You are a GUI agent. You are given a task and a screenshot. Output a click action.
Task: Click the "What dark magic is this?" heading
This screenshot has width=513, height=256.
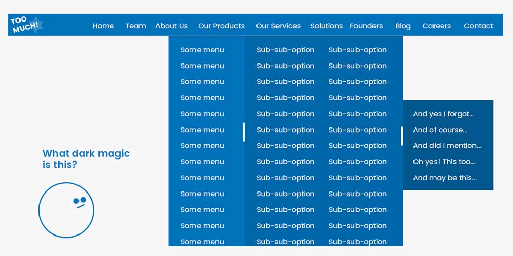coord(86,159)
